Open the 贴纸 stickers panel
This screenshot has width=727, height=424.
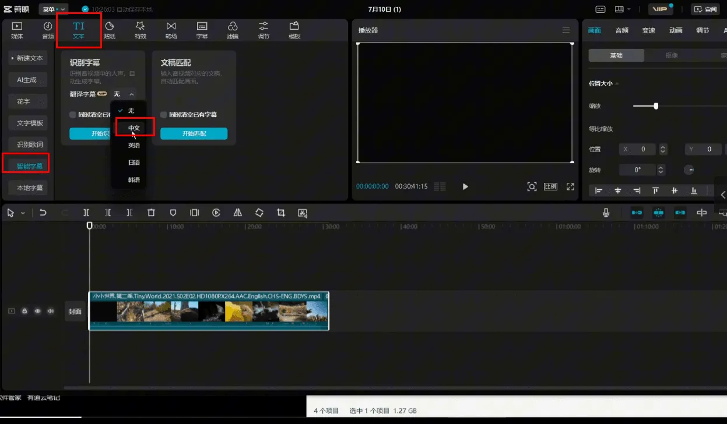point(109,30)
